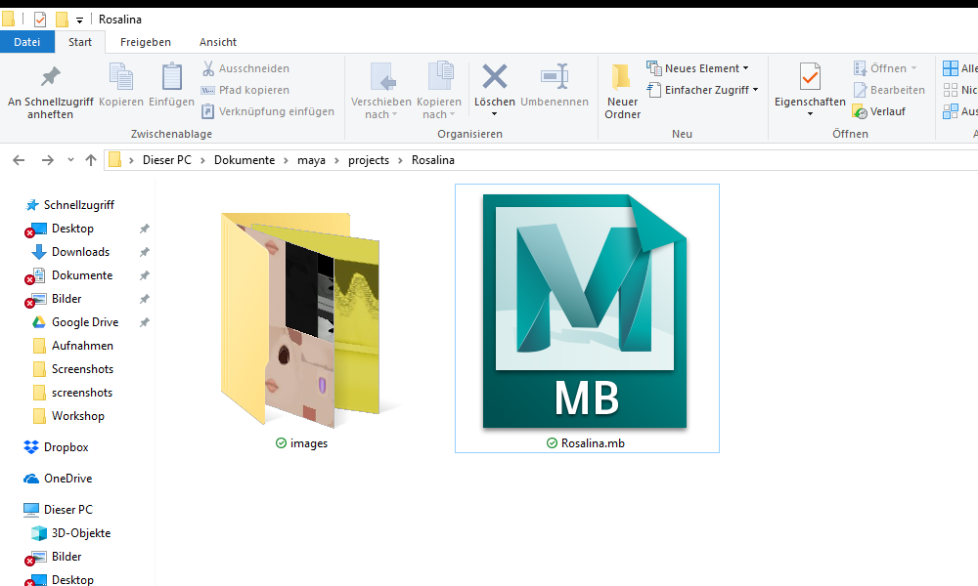Open Verschieben nach dropdown

click(381, 91)
